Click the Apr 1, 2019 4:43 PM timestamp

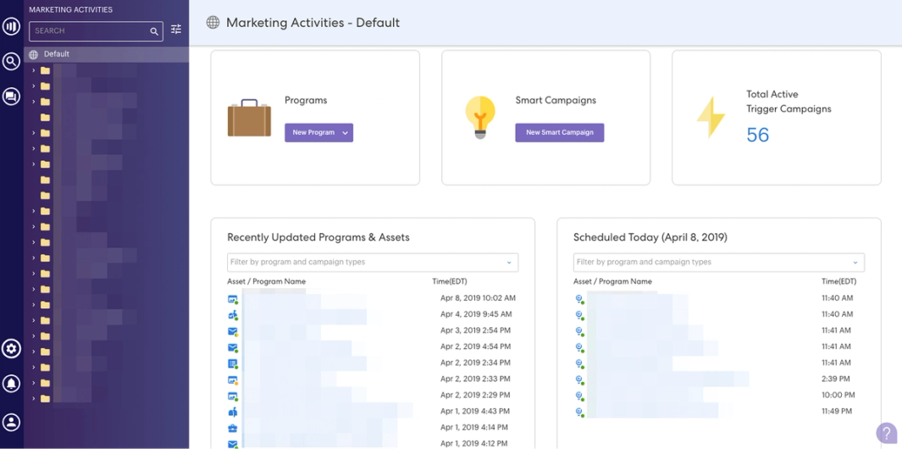click(x=474, y=411)
